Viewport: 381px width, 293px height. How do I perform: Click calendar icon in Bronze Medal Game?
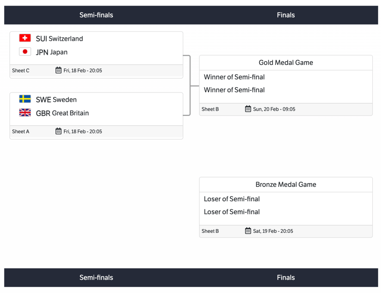click(248, 231)
